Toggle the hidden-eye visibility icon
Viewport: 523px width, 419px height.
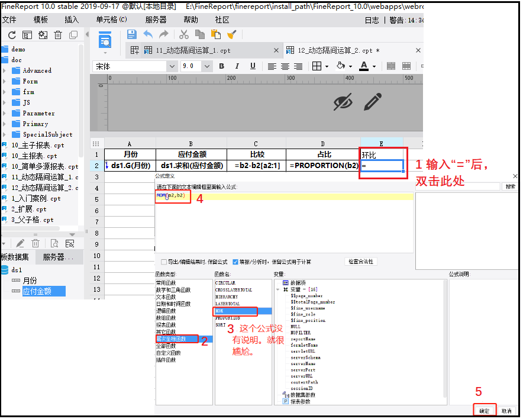tap(343, 102)
